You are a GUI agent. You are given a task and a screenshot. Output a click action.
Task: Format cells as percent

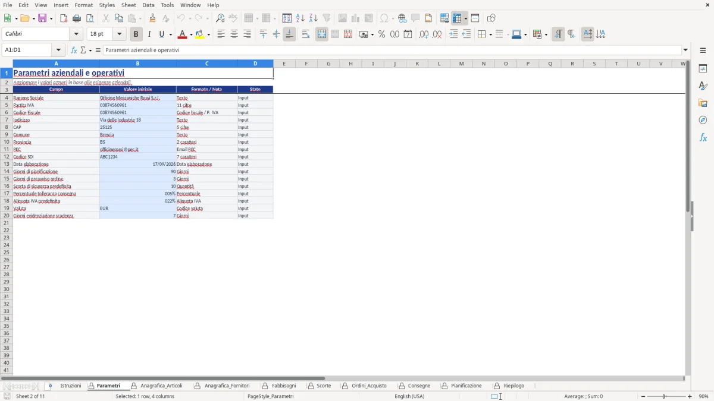[x=381, y=34]
